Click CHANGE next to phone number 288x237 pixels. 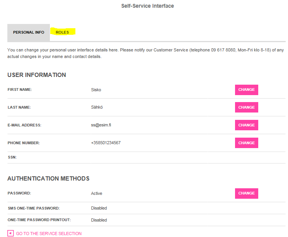pos(247,143)
